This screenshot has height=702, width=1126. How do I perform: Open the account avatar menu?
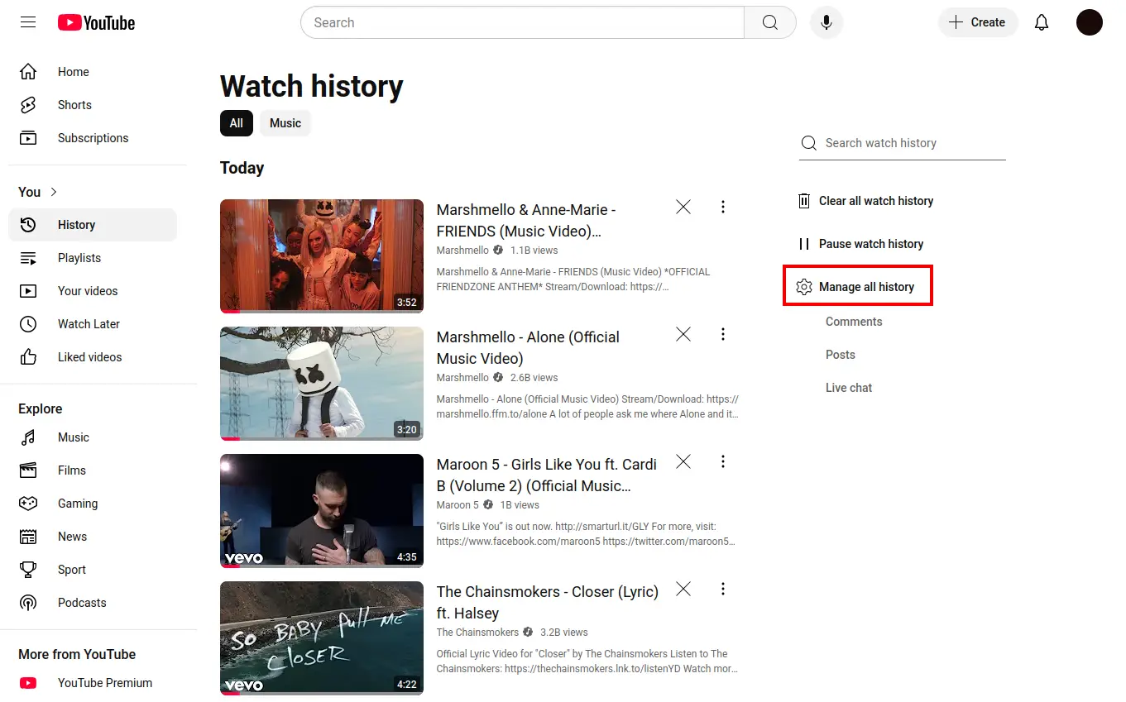[1090, 22]
